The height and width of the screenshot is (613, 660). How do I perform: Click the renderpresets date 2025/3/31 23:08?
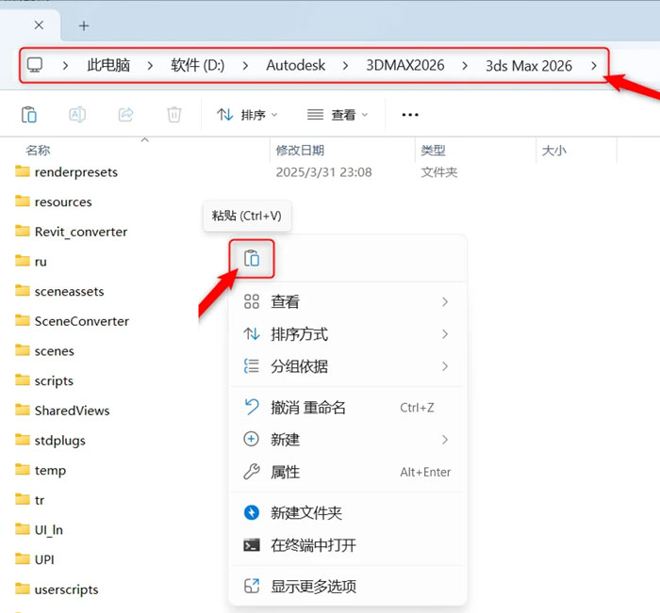coord(323,172)
